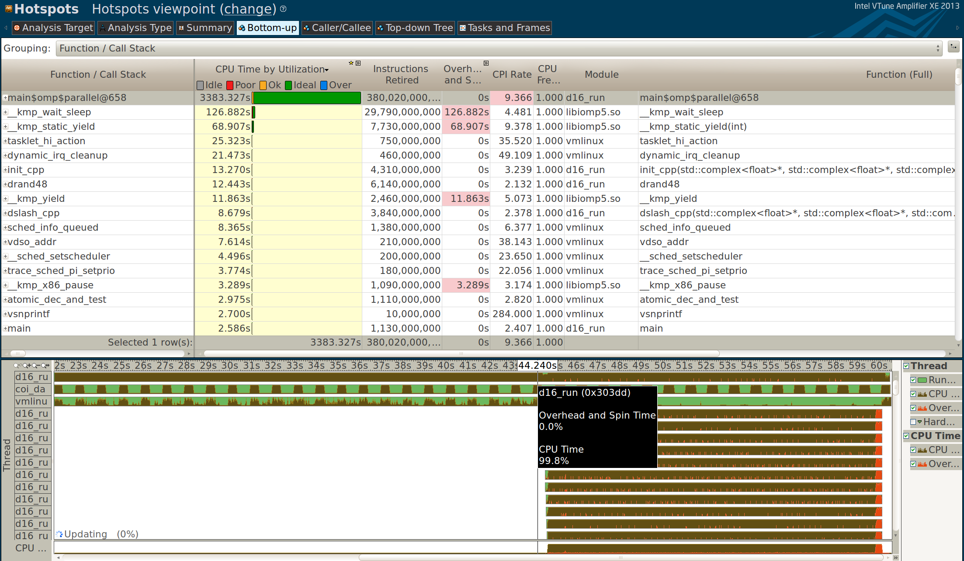
Task: Click the viewpoint change link
Action: click(x=248, y=9)
